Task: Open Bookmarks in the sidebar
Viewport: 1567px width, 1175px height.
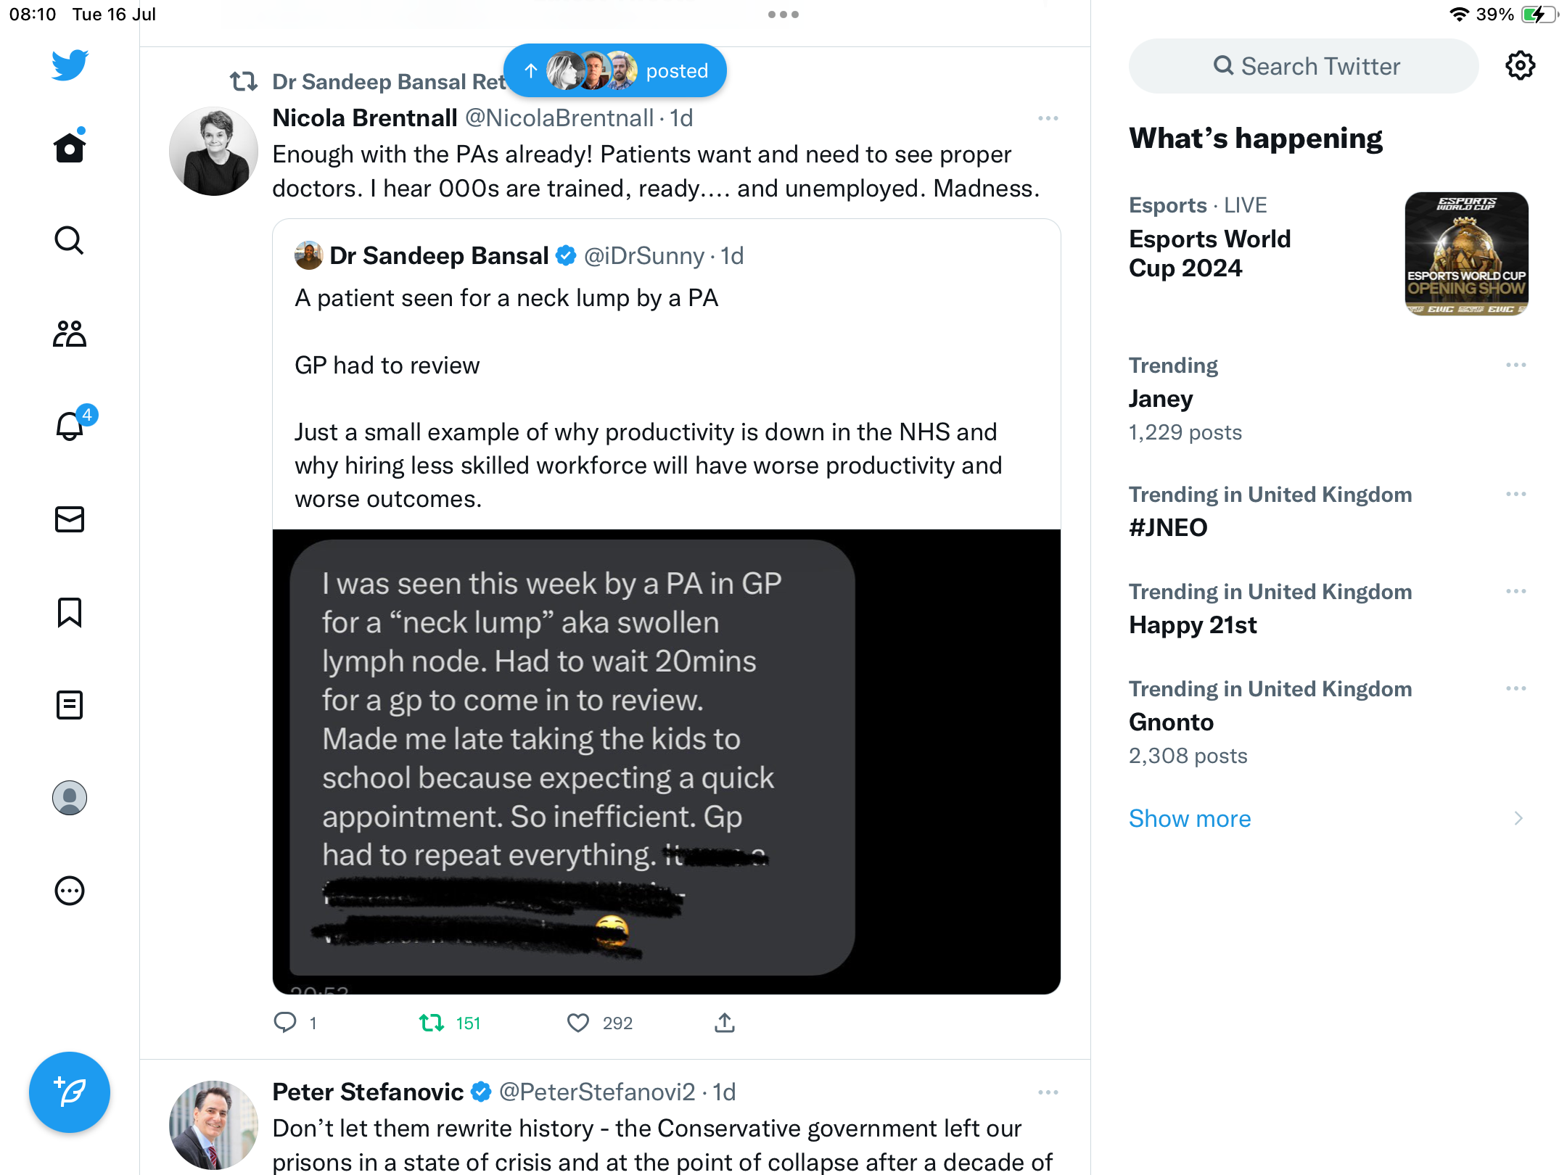Action: click(70, 612)
